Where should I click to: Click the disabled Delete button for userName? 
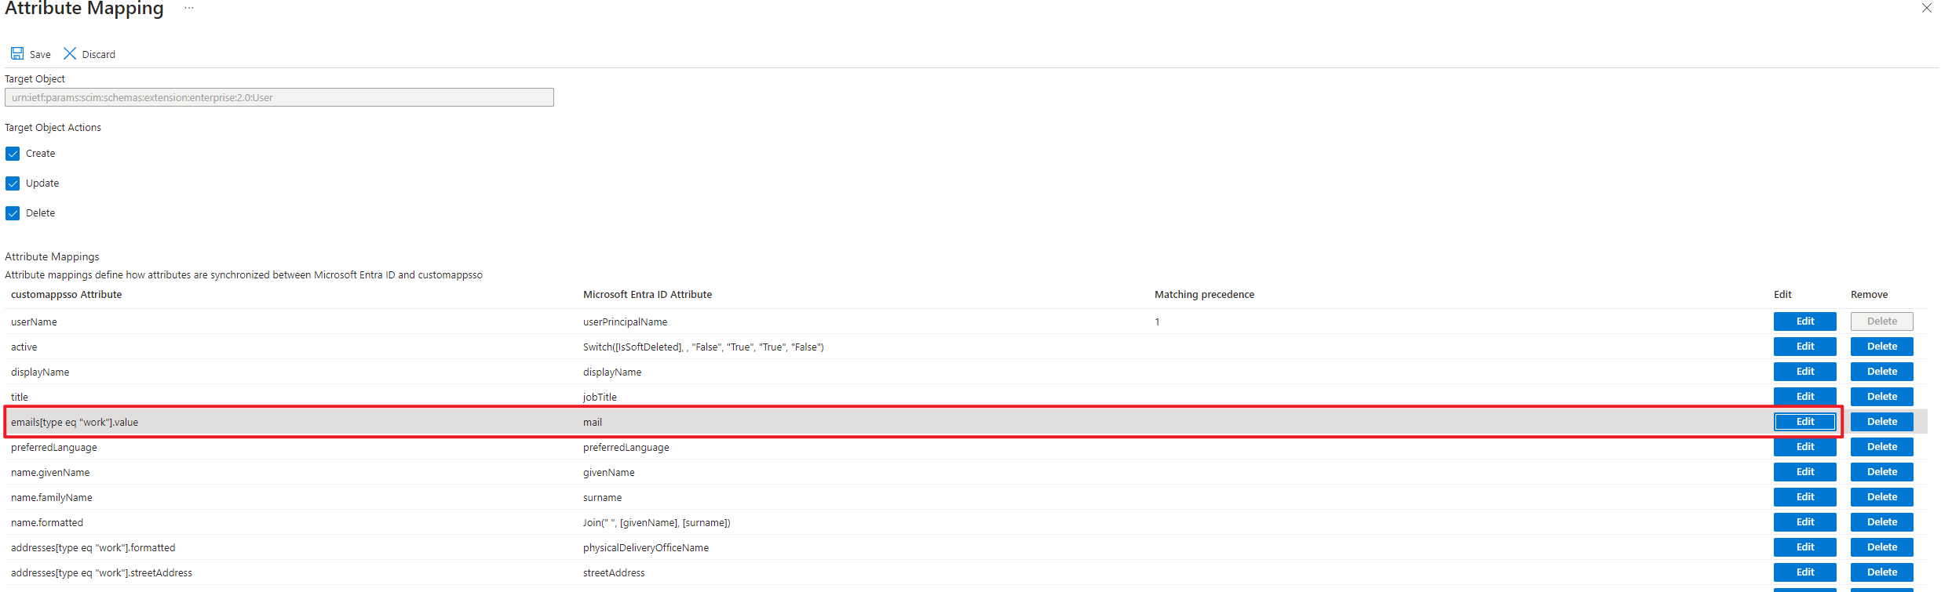(x=1882, y=321)
